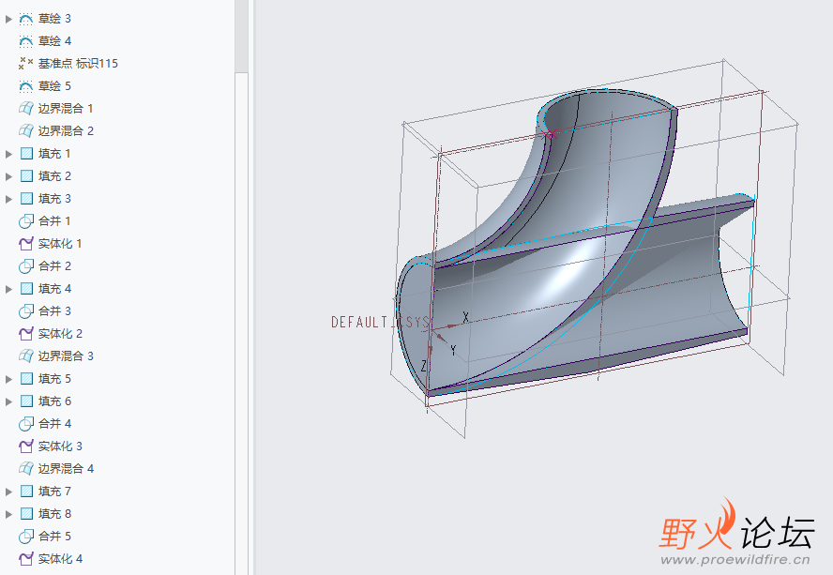Image resolution: width=833 pixels, height=575 pixels.
Task: Expand the 填充 1 tree node
Action: pyautogui.click(x=8, y=154)
